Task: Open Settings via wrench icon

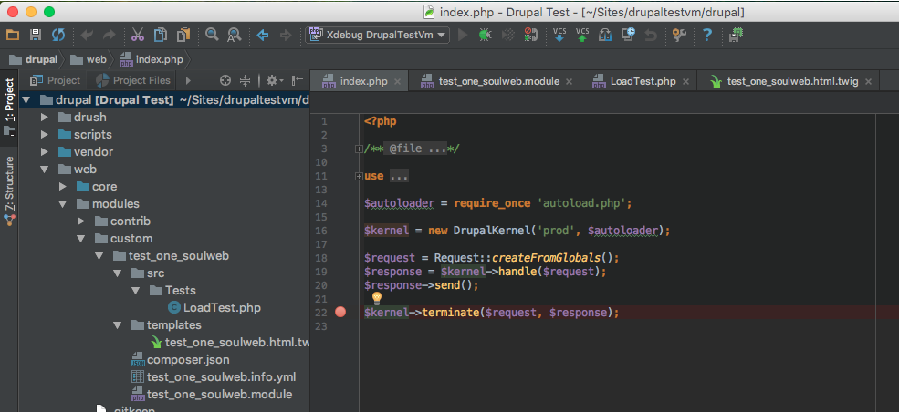Action: pyautogui.click(x=679, y=36)
